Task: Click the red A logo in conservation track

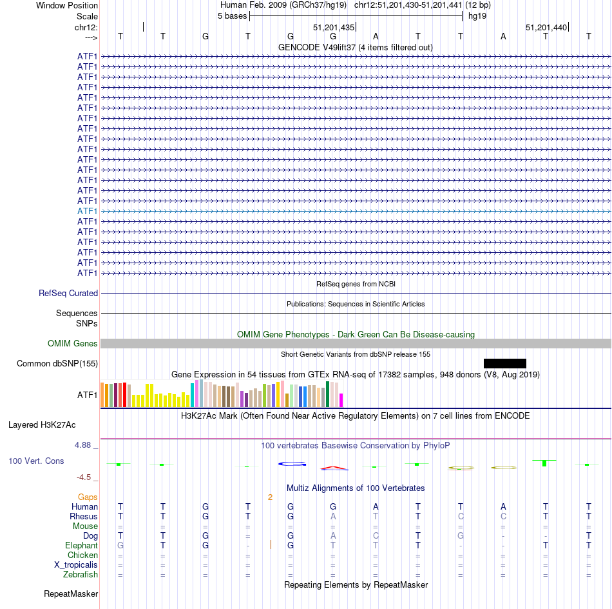Action: [x=334, y=468]
